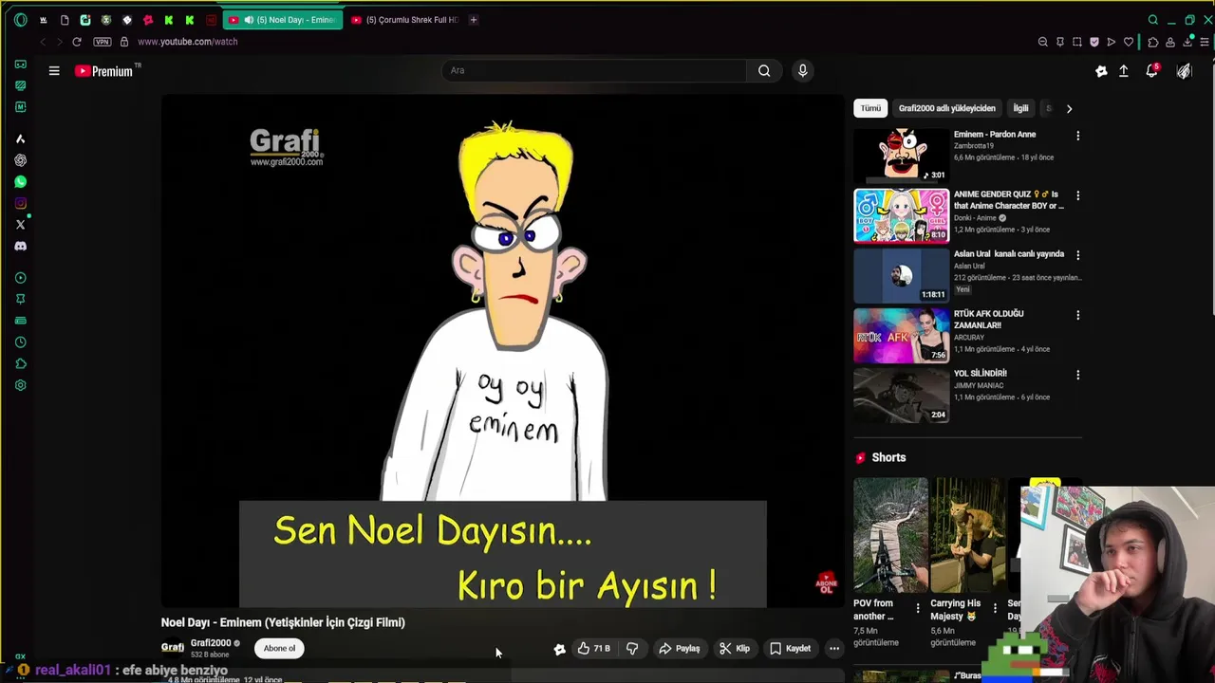1215x683 pixels.
Task: Mute the playing tab via speaker icon
Action: tap(249, 20)
